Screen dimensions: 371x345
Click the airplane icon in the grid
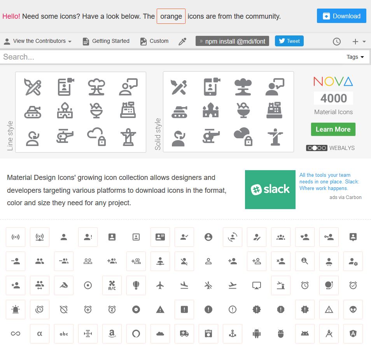click(x=160, y=285)
